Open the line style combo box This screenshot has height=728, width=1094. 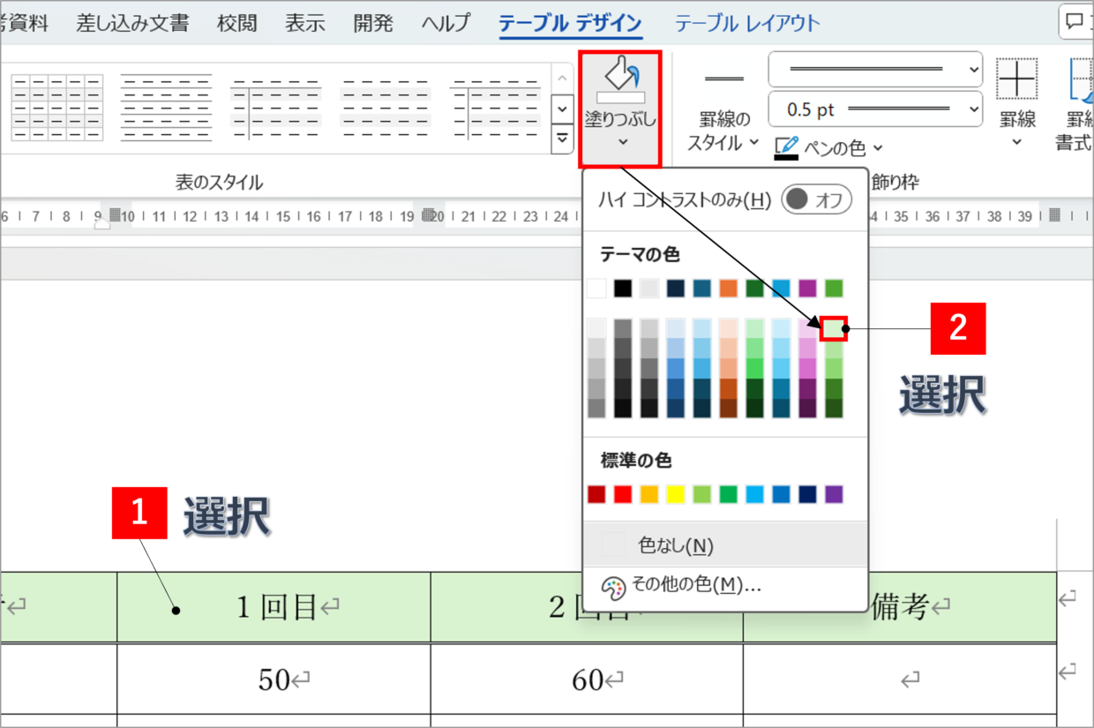point(875,69)
